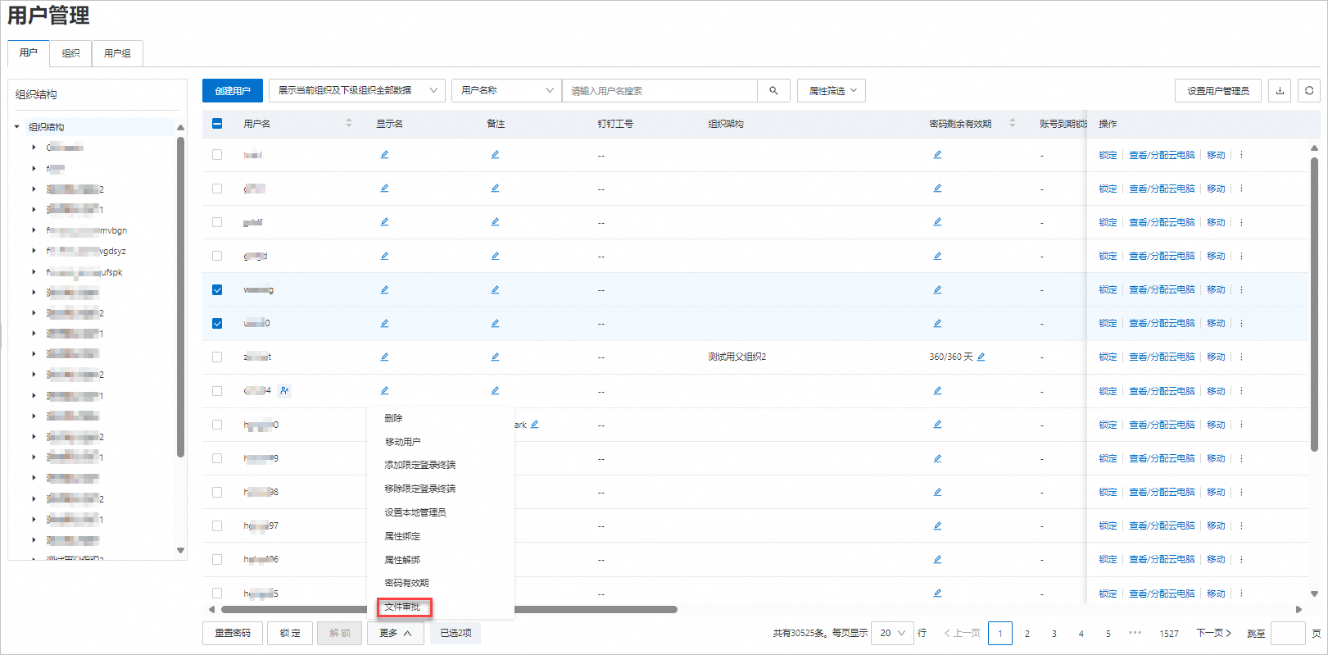Select 文件审批 in the more menu
1328x655 pixels.
(x=402, y=607)
